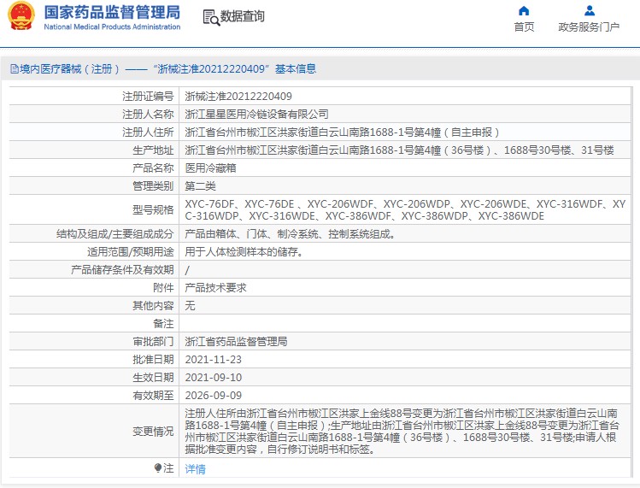
Task: Click the 有效期至 row label
Action: (x=153, y=396)
